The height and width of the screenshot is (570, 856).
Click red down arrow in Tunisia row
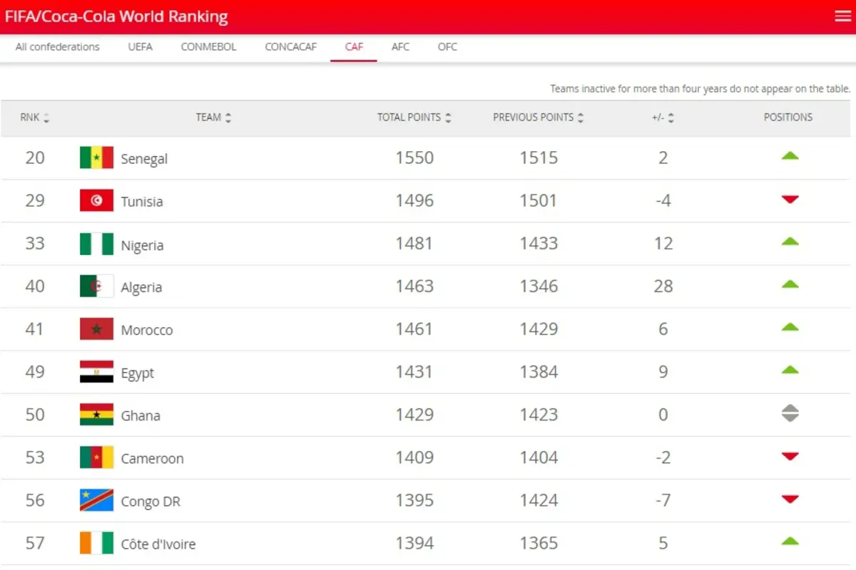(790, 199)
